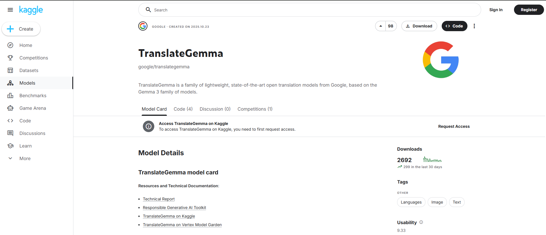Click the large Google logo image
546x235 pixels.
click(x=441, y=60)
